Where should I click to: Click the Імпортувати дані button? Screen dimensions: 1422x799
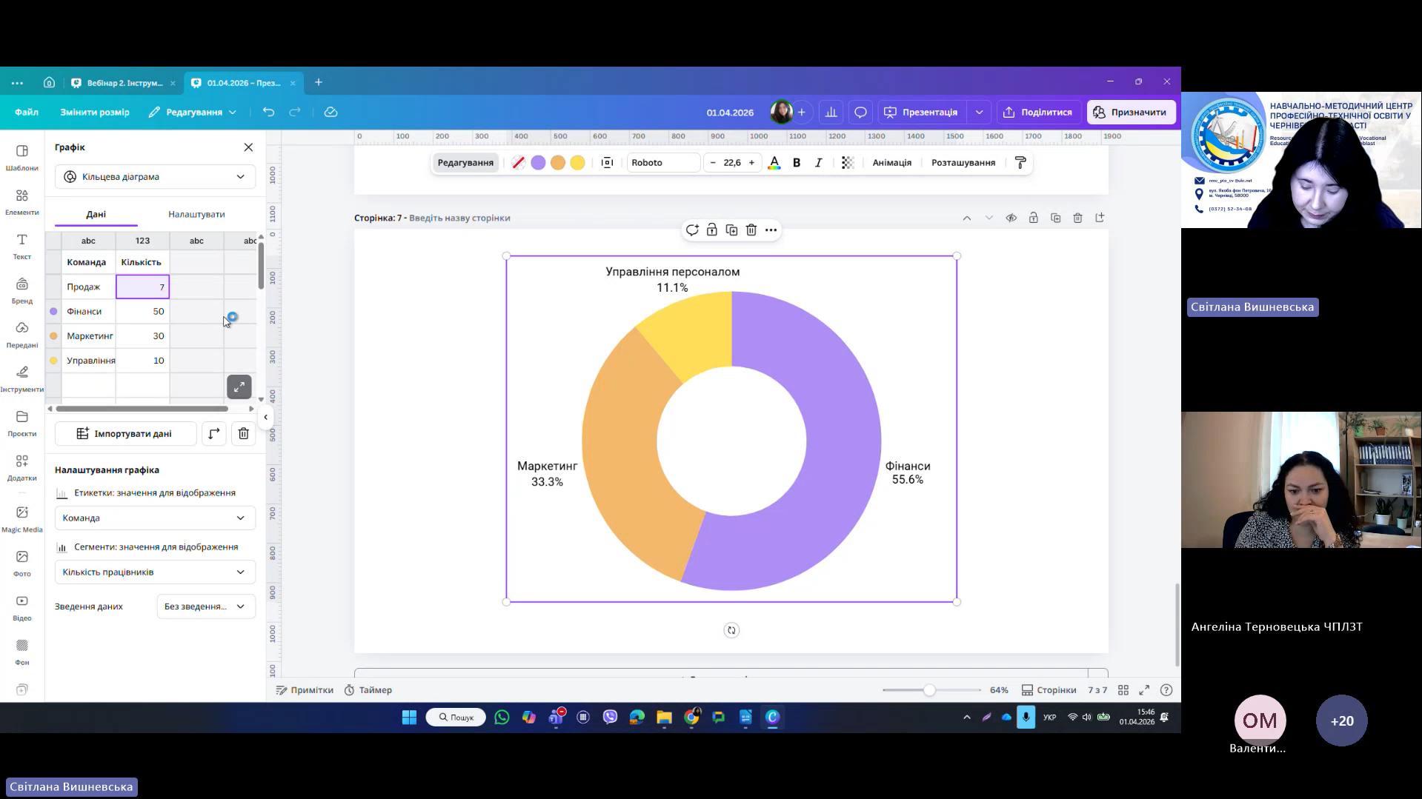point(125,433)
